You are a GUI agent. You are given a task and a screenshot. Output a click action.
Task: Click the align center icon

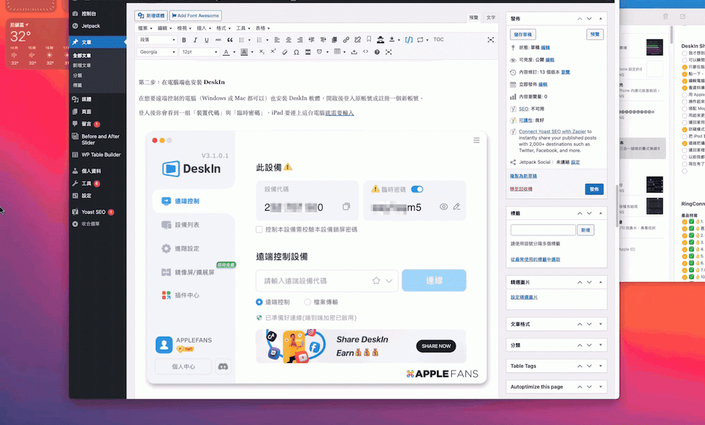[289, 39]
